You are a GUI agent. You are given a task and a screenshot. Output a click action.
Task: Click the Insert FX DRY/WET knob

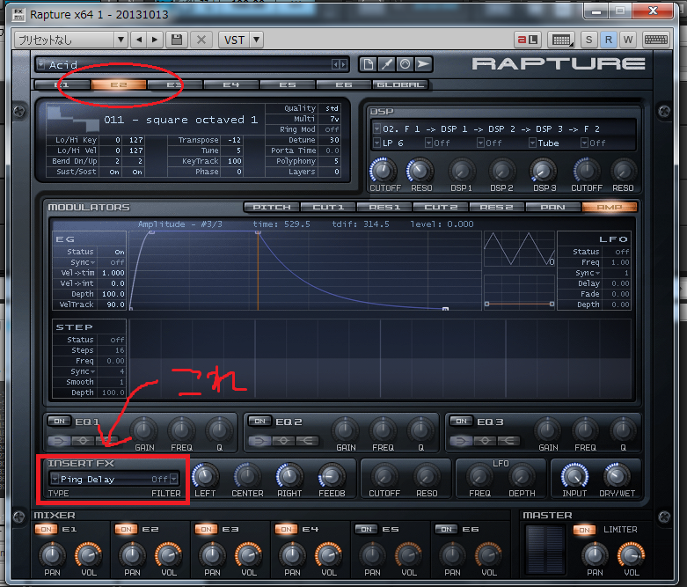pyautogui.click(x=617, y=476)
